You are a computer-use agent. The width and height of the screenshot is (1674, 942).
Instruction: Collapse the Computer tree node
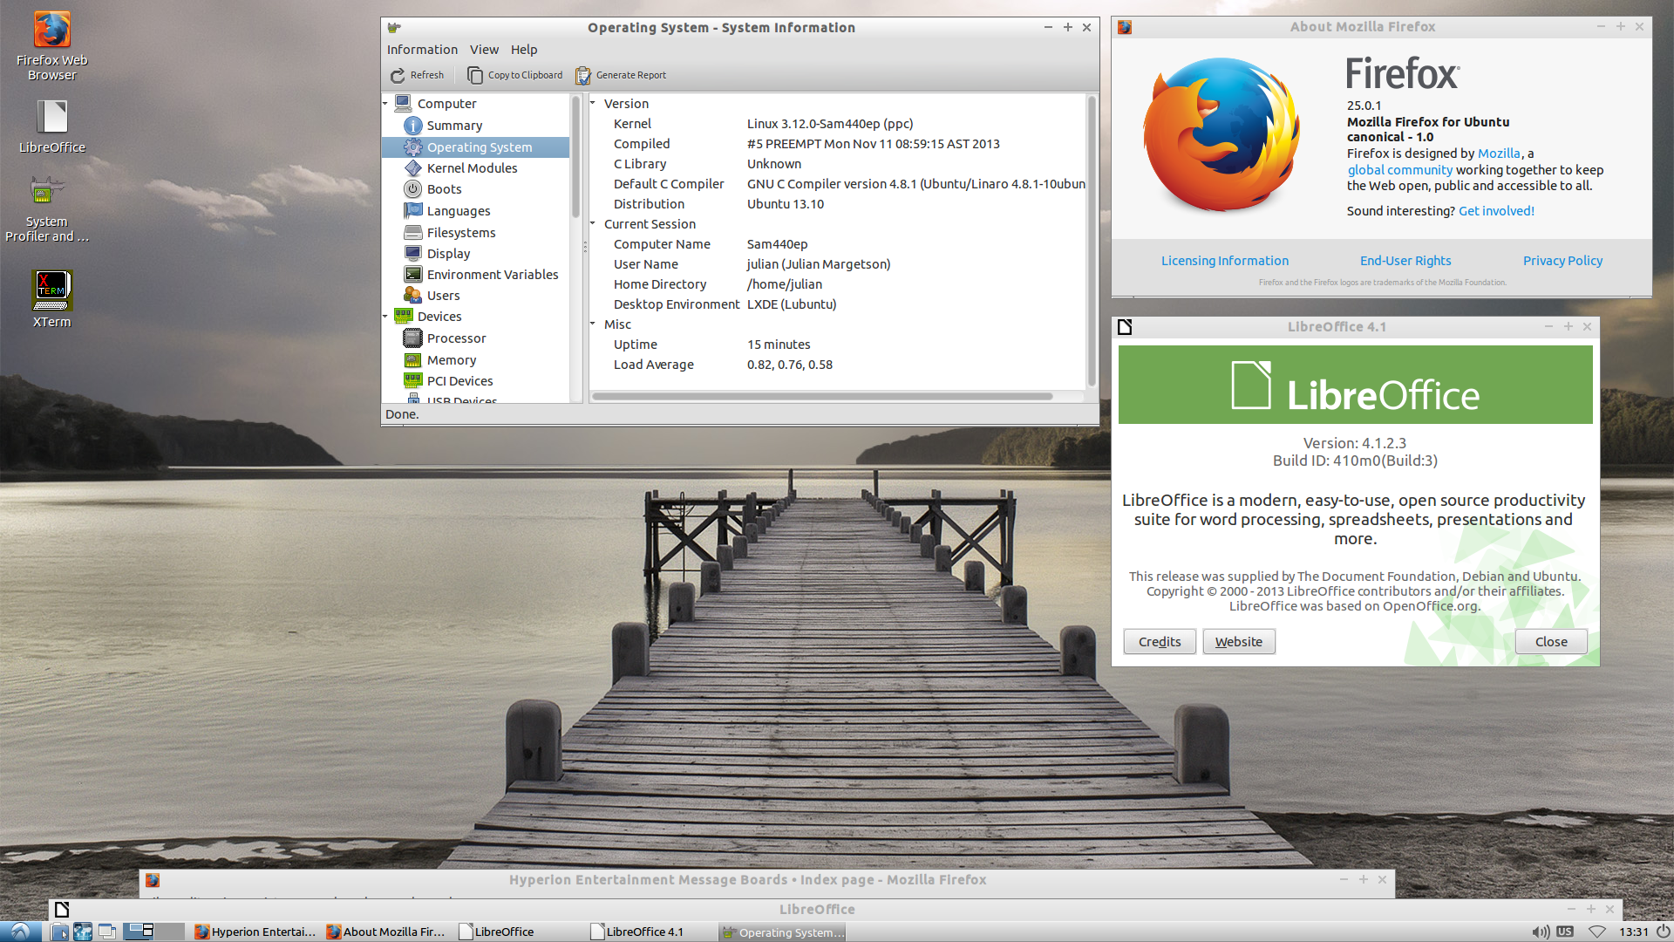click(x=385, y=104)
